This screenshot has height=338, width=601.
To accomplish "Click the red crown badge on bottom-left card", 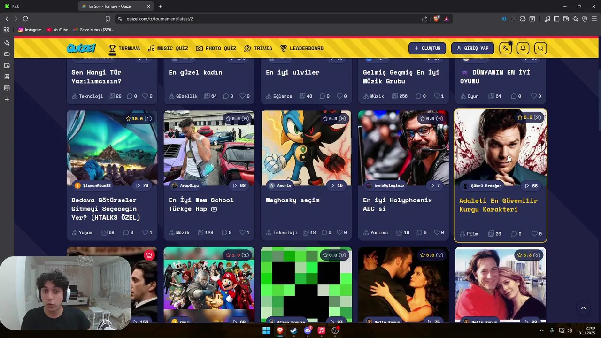I will click(149, 255).
